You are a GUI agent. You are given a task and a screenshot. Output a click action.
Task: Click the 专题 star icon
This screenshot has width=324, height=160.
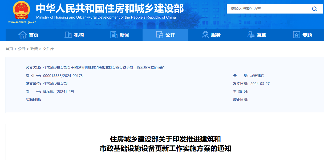296,34
